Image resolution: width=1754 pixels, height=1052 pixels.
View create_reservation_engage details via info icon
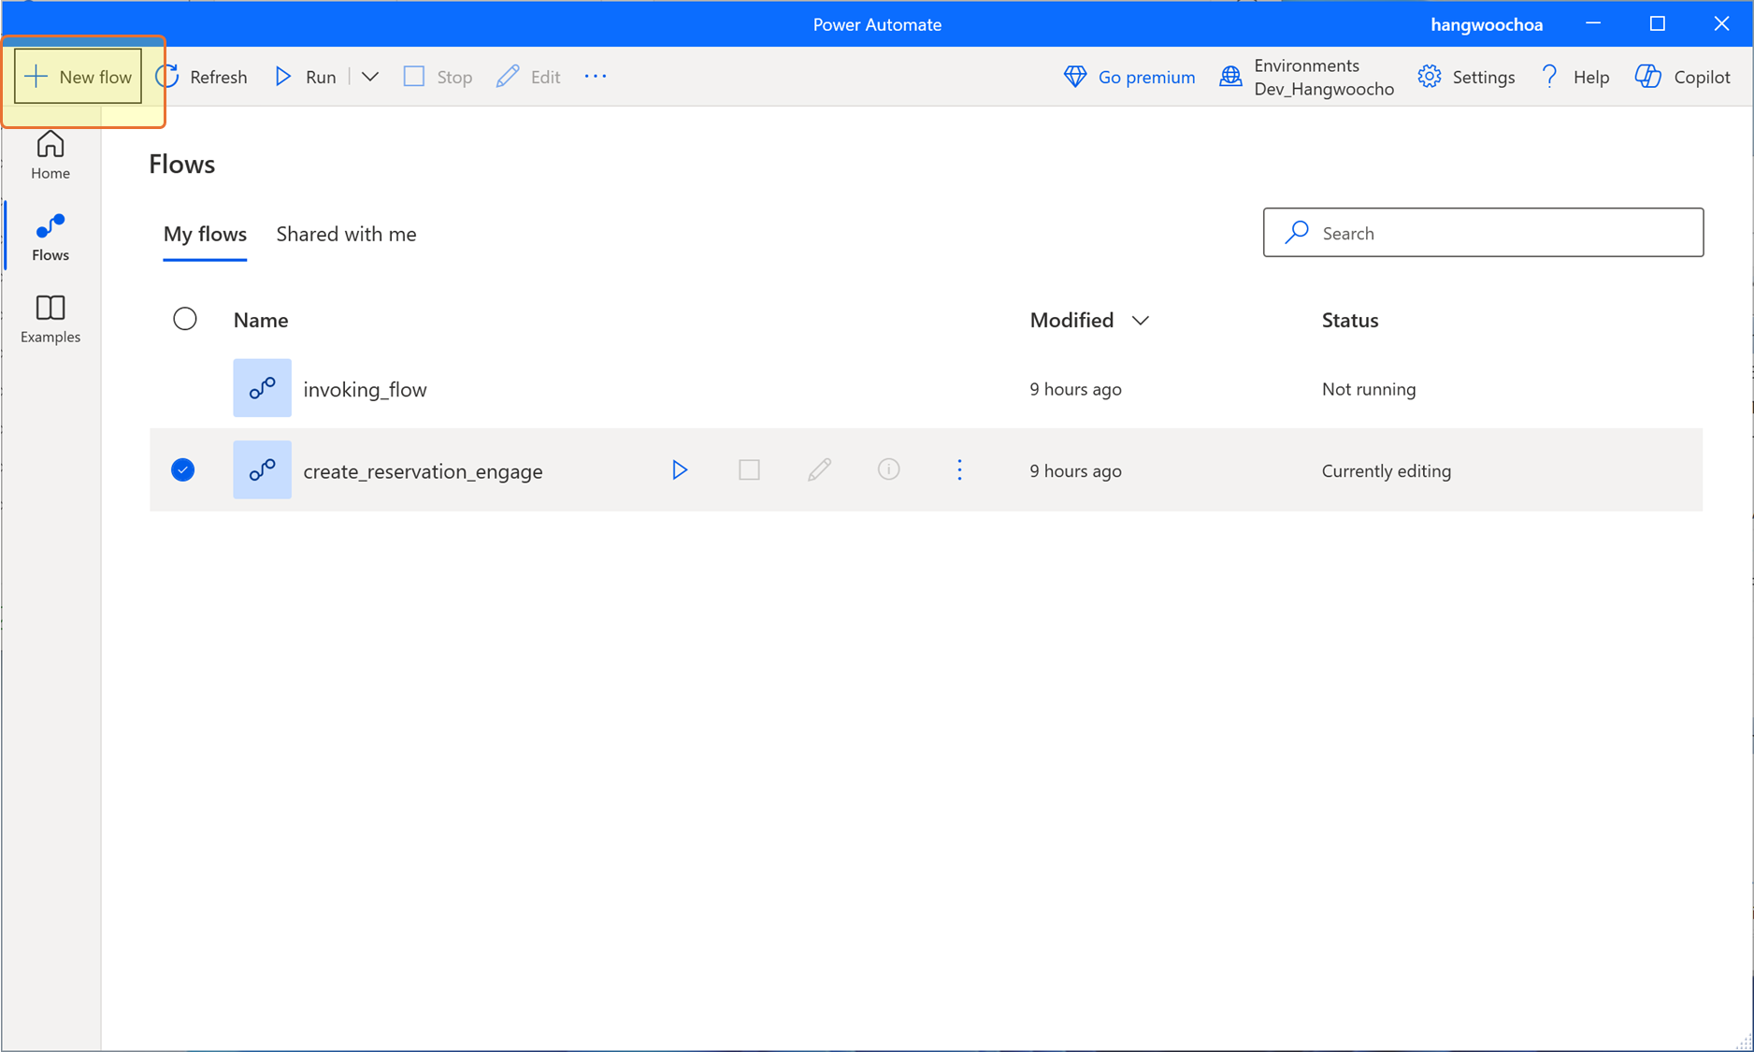tap(889, 469)
